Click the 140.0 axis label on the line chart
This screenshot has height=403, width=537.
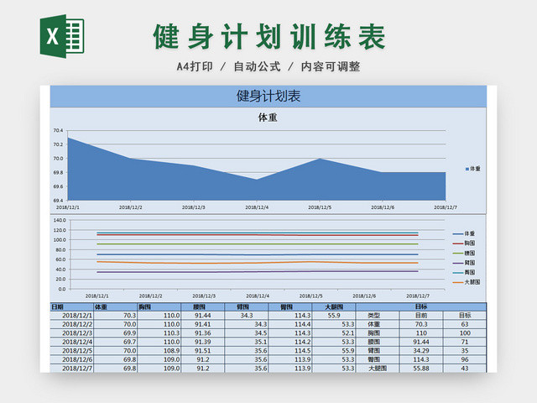[x=60, y=220]
